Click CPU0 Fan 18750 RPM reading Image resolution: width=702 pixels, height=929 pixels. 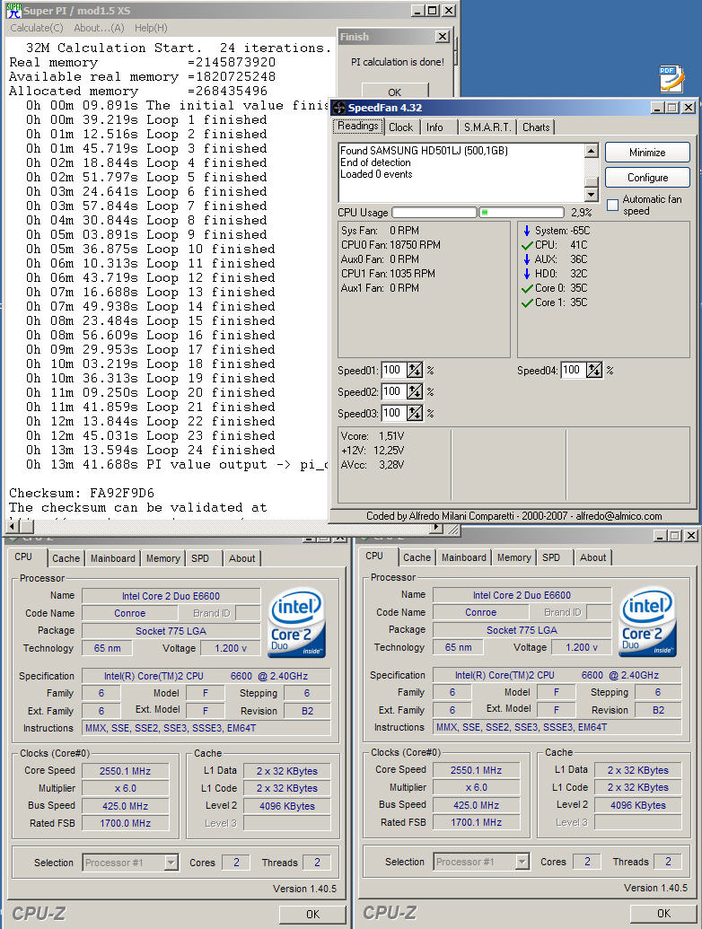(390, 245)
